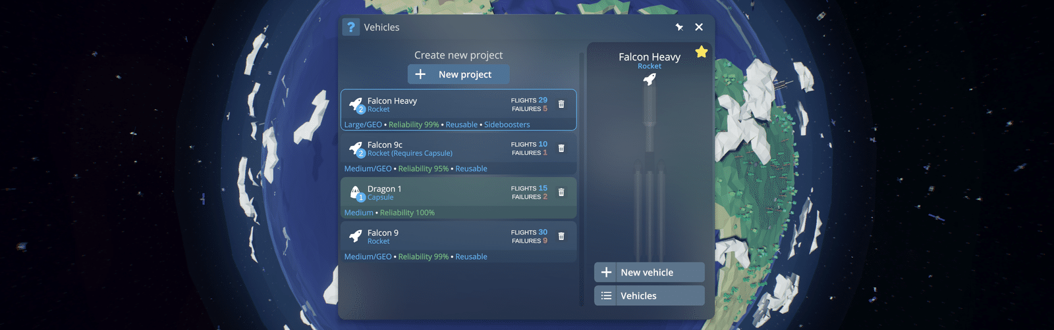Click the Falcon 9 rocket icon in list

pos(356,235)
